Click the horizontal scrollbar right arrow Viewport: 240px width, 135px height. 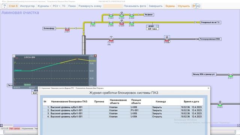238,126
